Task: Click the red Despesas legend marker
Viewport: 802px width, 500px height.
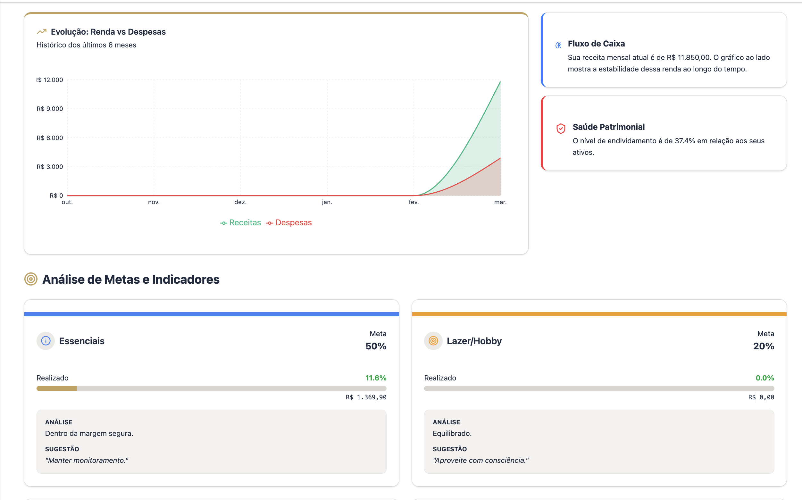Action: coord(270,223)
